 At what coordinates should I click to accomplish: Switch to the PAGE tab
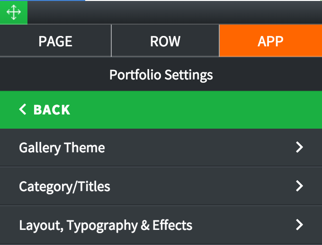click(x=55, y=41)
